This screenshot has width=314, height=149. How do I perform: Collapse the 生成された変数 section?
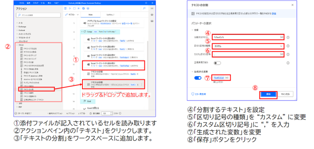tap(192, 71)
